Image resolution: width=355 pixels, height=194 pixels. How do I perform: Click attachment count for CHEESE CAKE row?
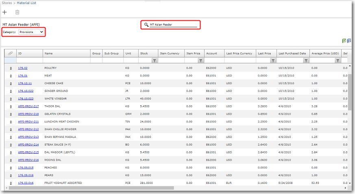pos(11,83)
